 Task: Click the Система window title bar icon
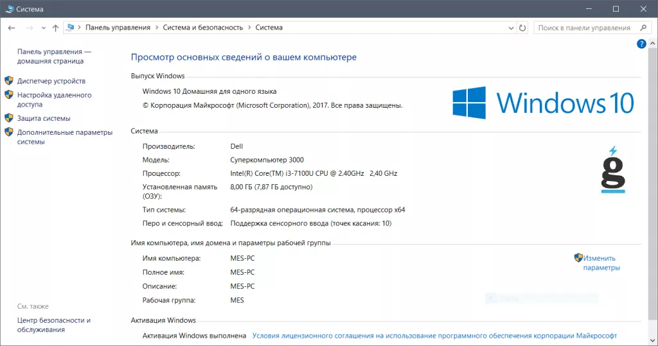coord(9,9)
